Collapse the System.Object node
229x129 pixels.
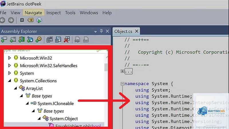[39, 119]
